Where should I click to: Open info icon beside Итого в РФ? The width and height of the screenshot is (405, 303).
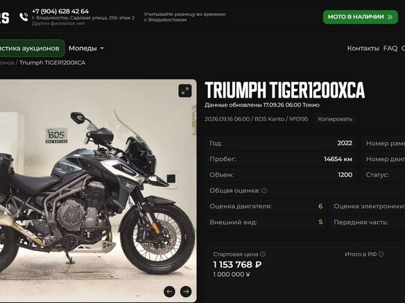point(381,254)
